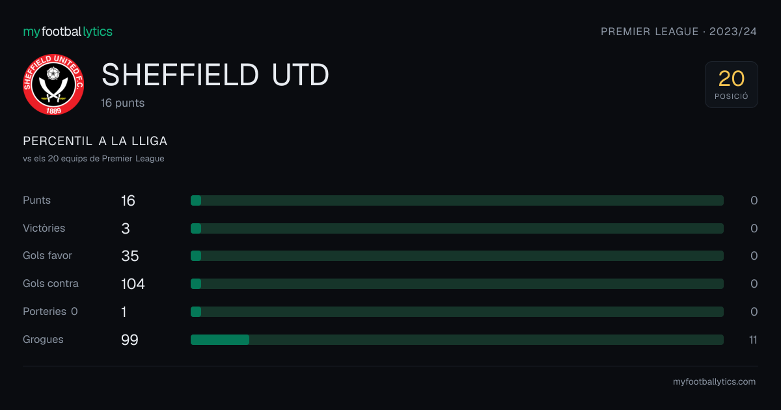Click the 104 goals against value
Viewport: 781px width, 410px height.
tap(133, 284)
